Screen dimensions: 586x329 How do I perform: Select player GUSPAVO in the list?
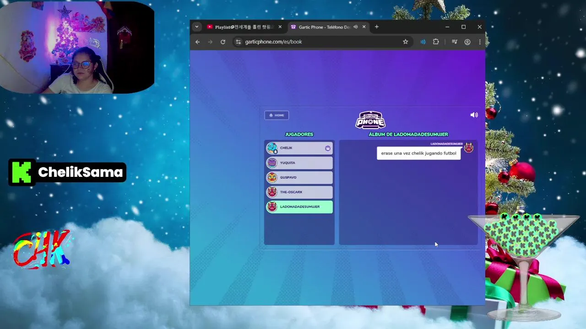pyautogui.click(x=299, y=177)
